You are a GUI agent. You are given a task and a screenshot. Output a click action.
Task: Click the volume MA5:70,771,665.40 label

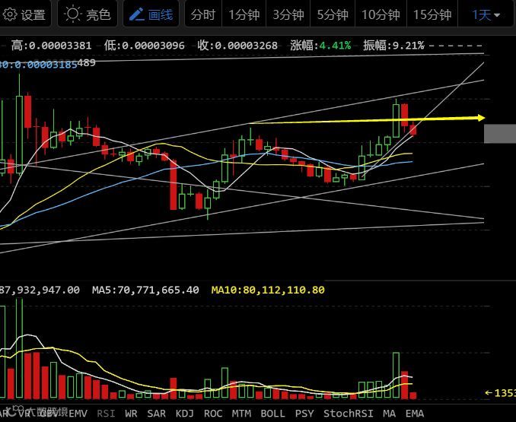[x=145, y=290]
